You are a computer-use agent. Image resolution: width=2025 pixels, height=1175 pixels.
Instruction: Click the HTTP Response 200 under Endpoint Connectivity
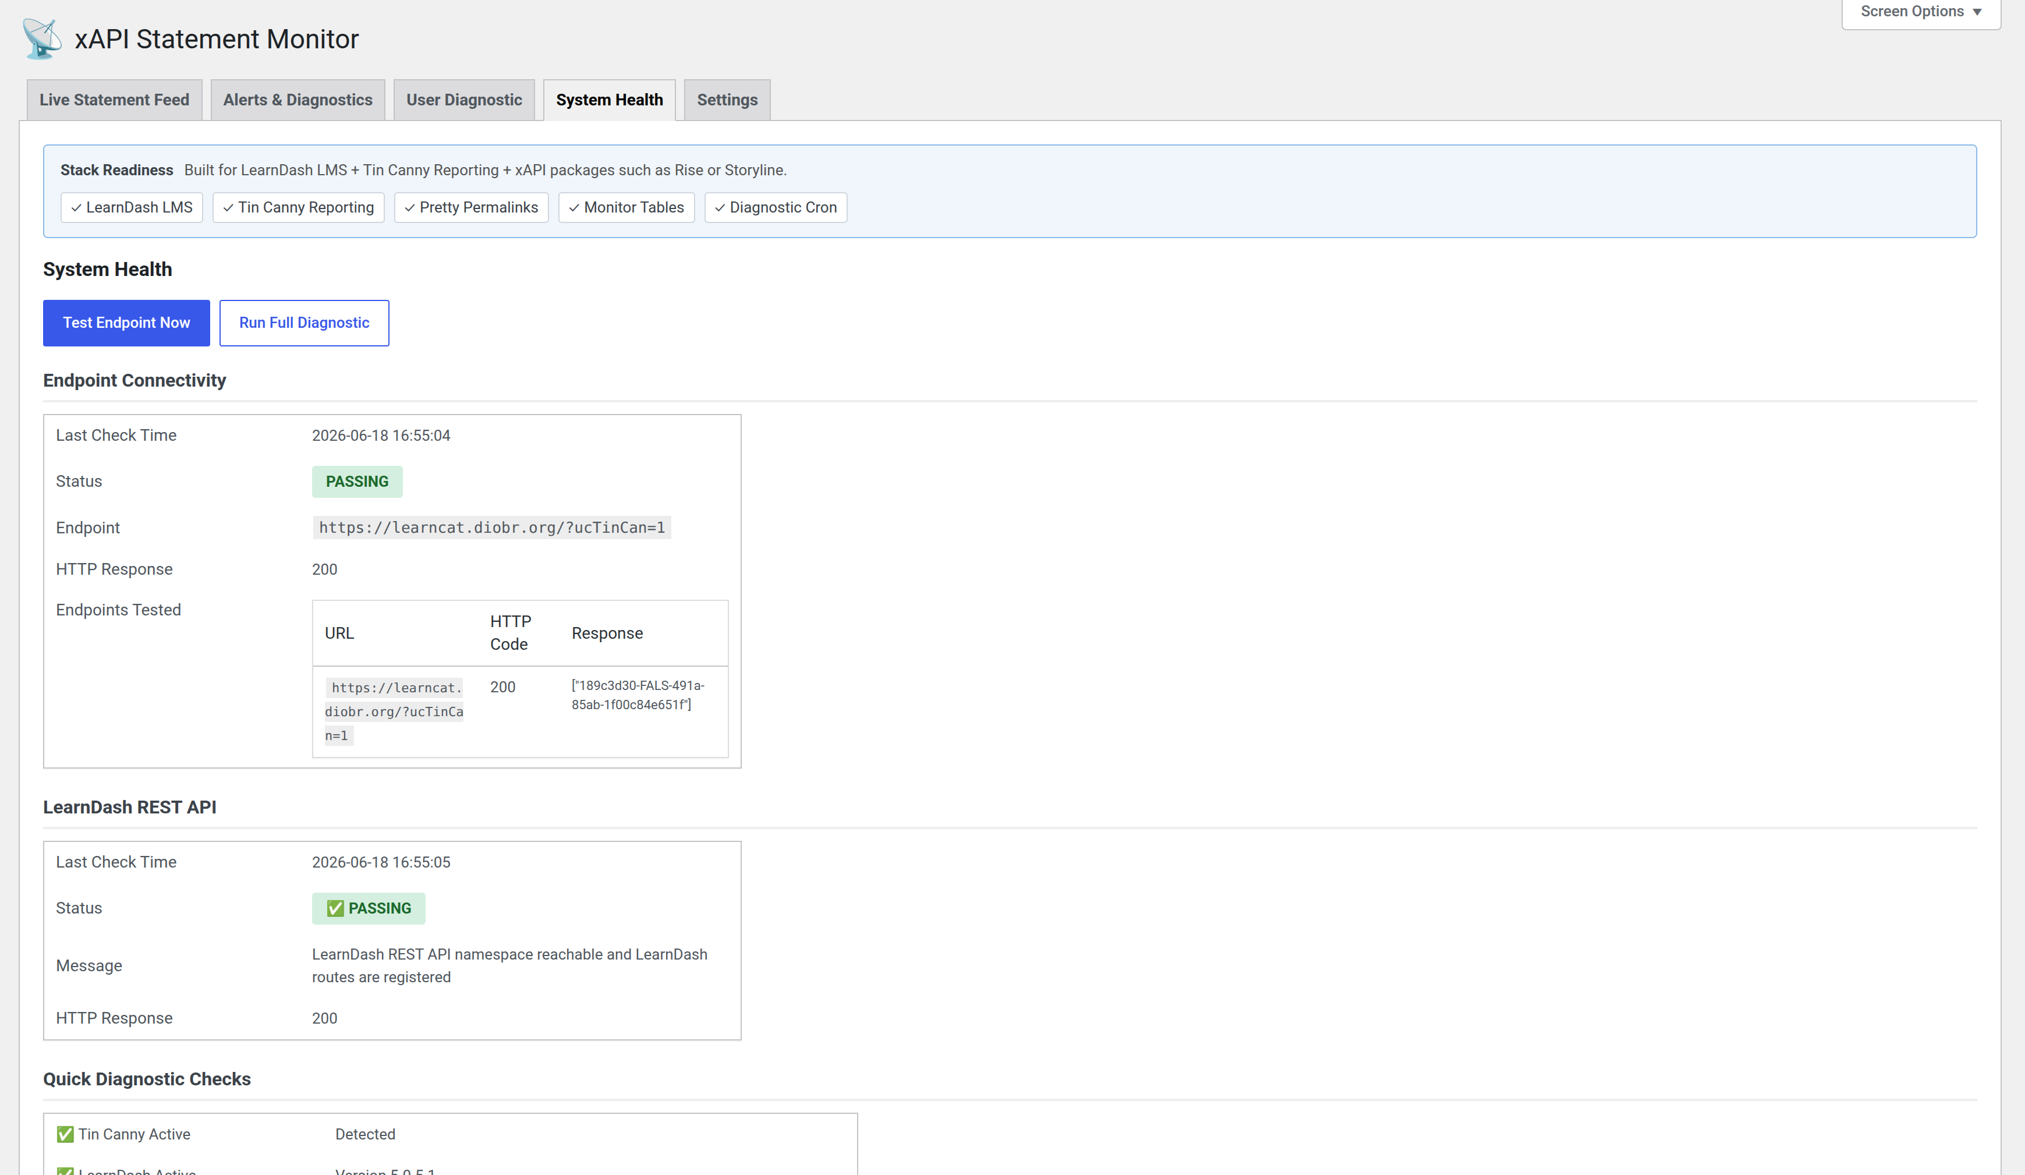tap(325, 569)
